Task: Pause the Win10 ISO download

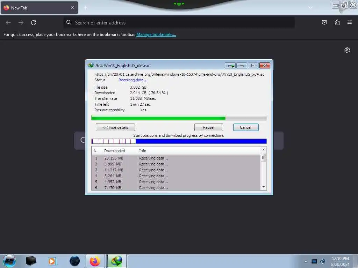Action: point(208,127)
